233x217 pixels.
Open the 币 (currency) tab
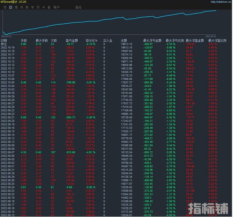38,7
